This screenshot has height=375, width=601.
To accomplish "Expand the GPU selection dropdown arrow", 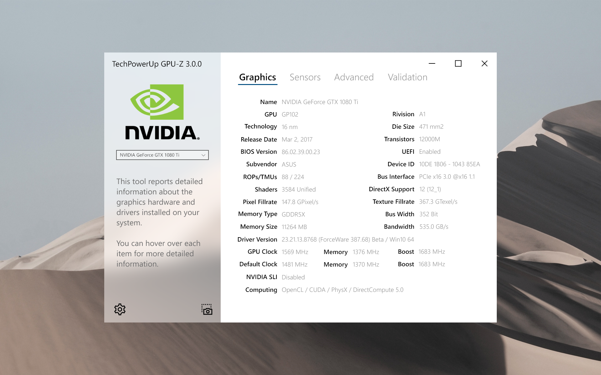I will pos(203,155).
